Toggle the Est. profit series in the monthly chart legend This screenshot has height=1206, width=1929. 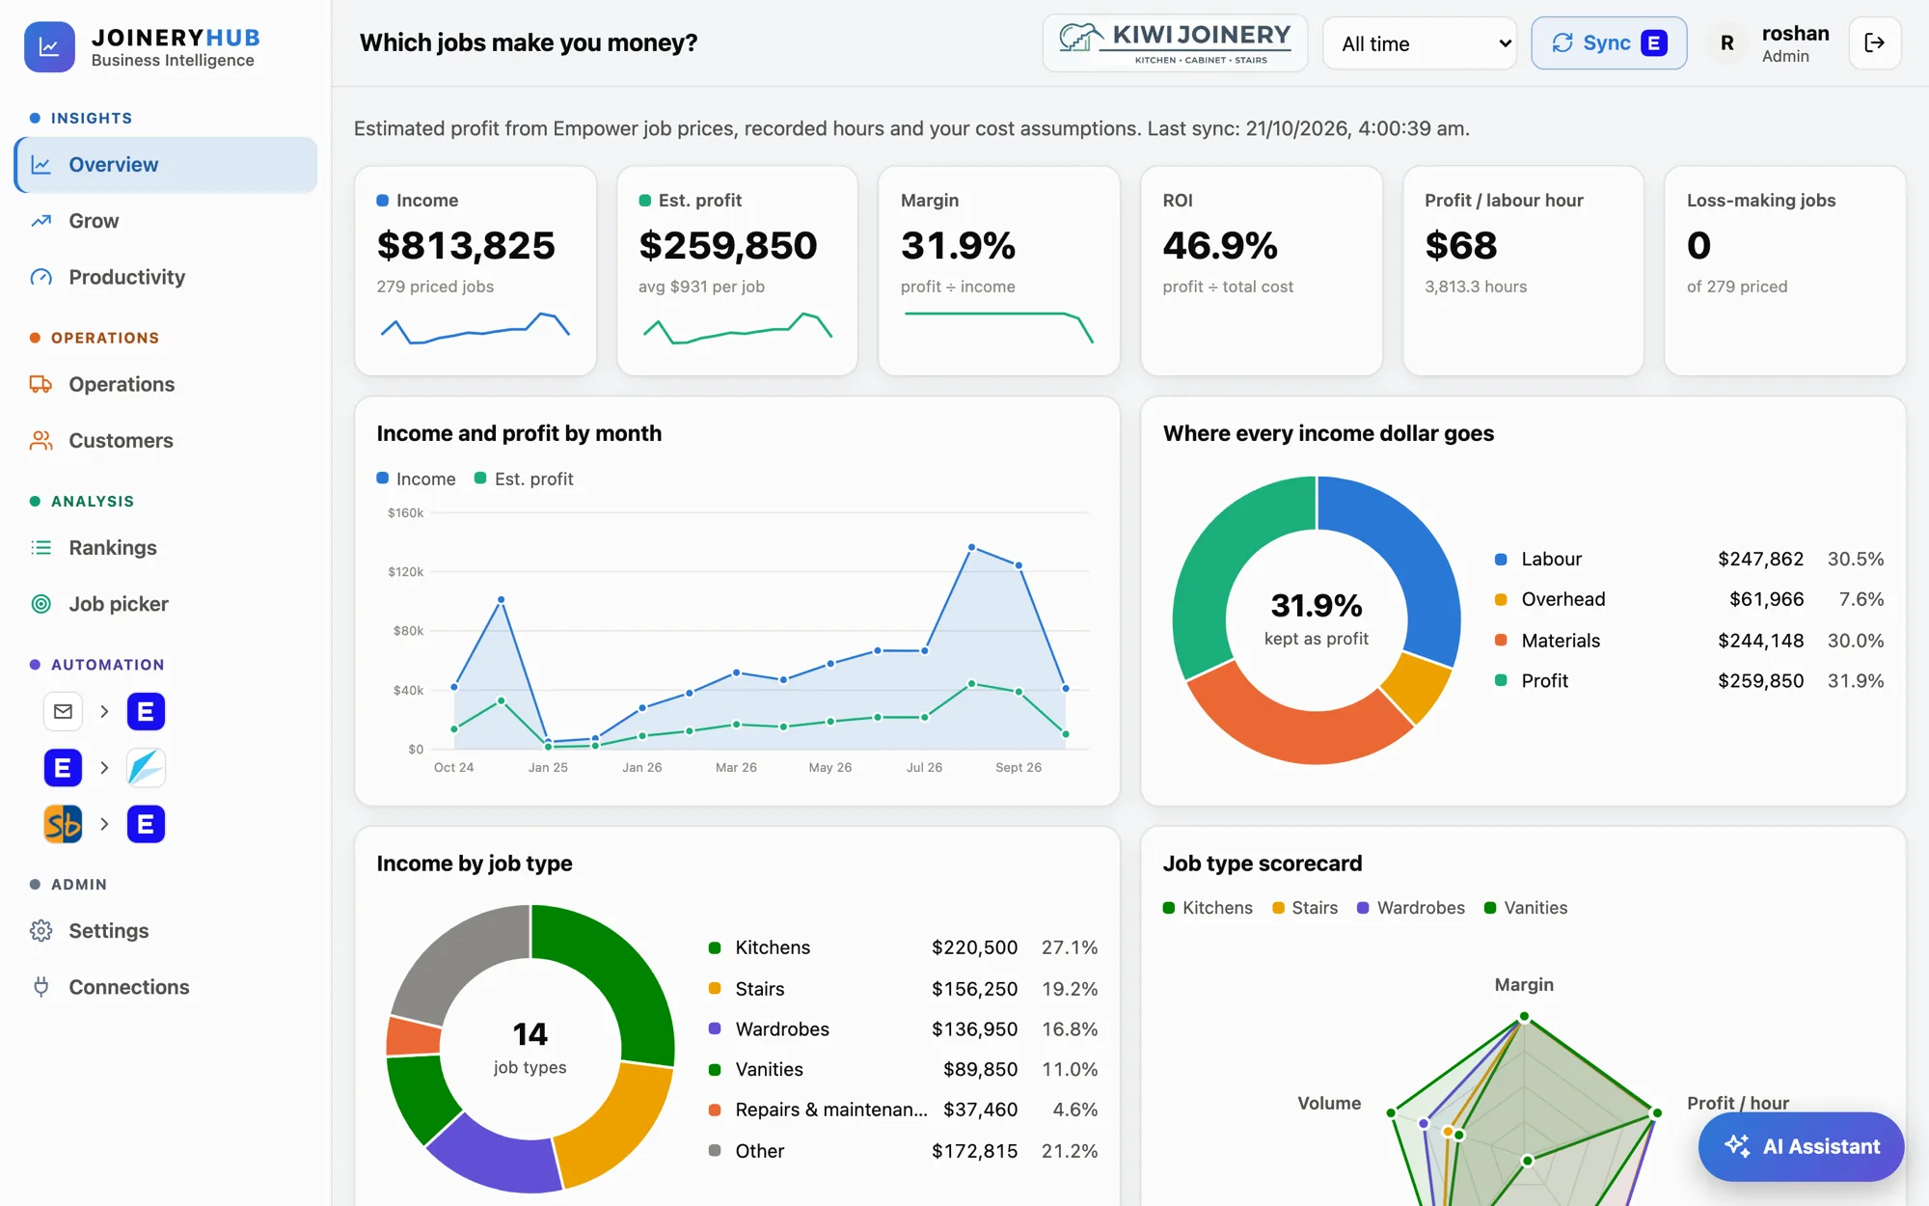pyautogui.click(x=524, y=480)
